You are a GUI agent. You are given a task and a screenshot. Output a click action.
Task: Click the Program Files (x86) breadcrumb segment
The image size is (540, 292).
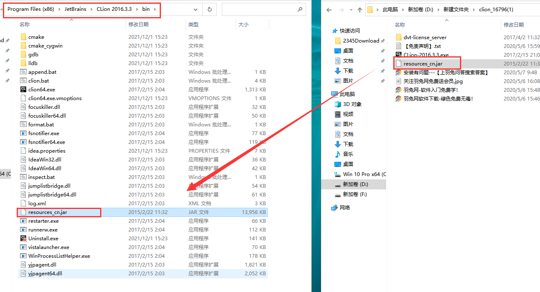(x=31, y=9)
